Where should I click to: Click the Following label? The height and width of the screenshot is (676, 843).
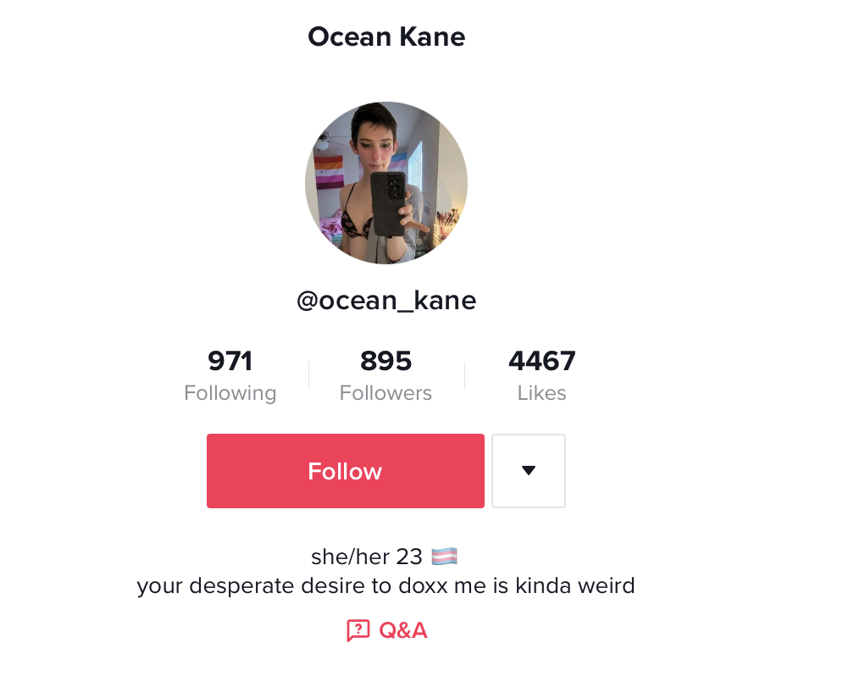tap(230, 393)
